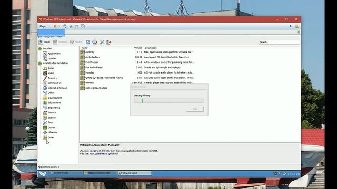Image resolution: width=337 pixels, height=189 pixels.
Task: Open the Tools category
Action: coord(51,122)
